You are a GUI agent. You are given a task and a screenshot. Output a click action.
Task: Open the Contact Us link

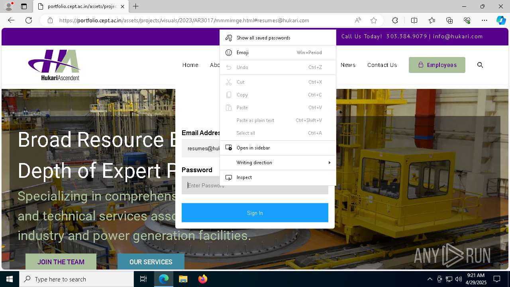[382, 65]
